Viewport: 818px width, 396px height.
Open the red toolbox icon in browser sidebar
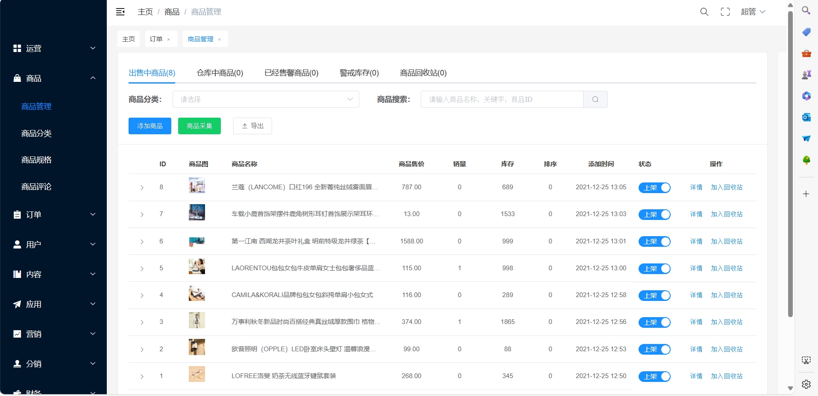[x=806, y=53]
